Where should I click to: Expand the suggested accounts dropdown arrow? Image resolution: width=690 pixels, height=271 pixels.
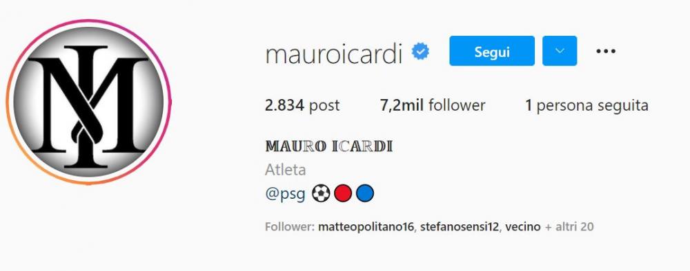tap(560, 51)
